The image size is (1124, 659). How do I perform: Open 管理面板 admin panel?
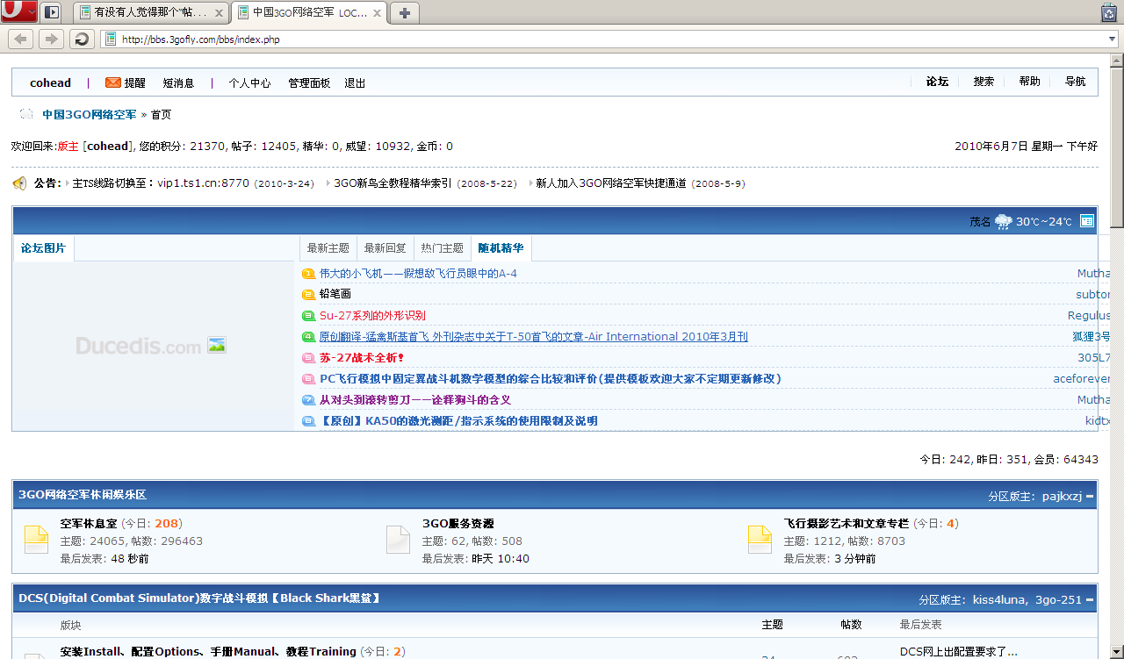pos(309,83)
